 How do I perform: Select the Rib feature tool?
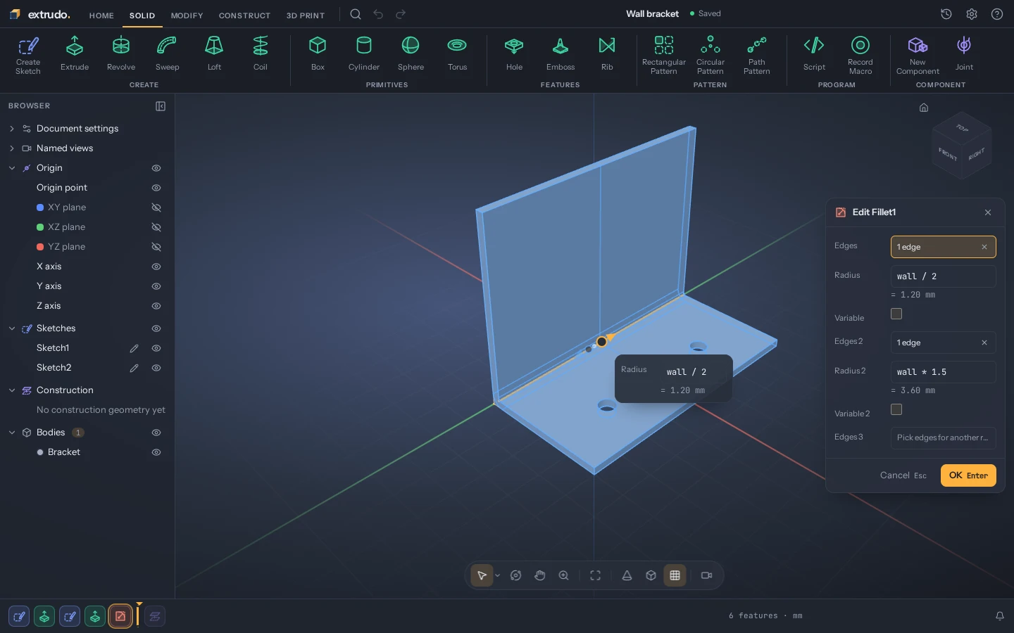pyautogui.click(x=607, y=55)
